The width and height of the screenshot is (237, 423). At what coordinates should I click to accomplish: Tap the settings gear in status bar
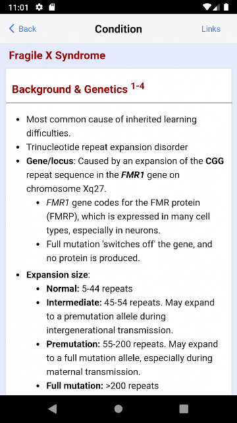(39, 7)
